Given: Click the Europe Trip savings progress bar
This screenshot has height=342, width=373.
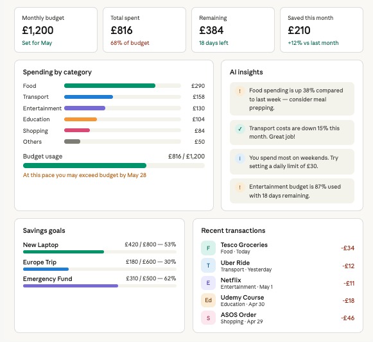Looking at the screenshot, I should [x=46, y=269].
